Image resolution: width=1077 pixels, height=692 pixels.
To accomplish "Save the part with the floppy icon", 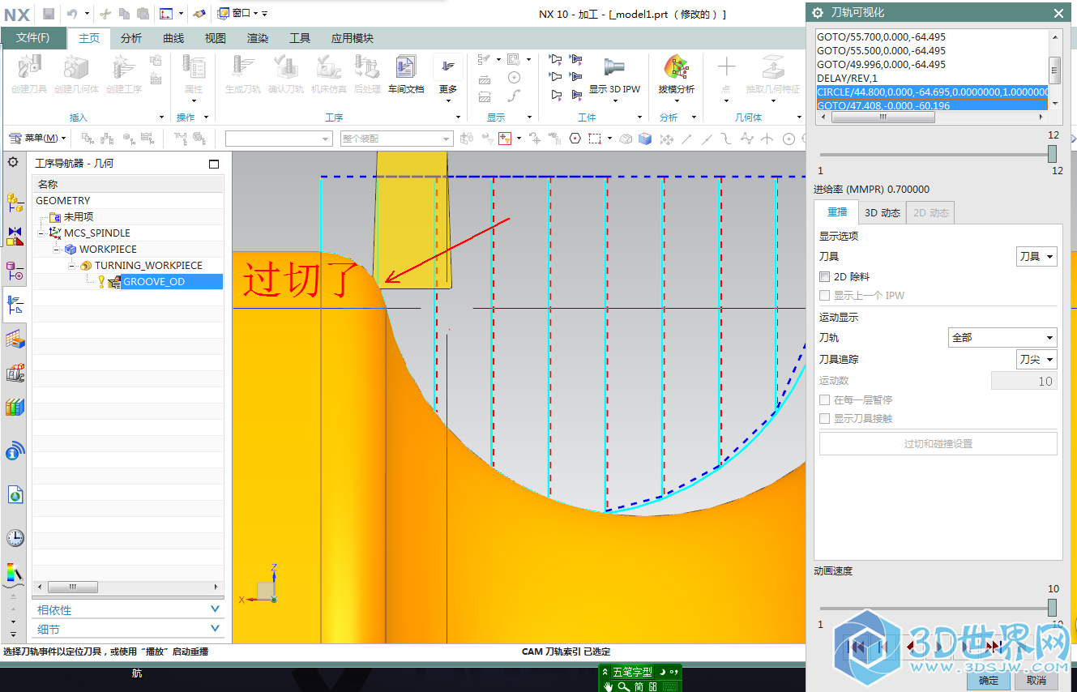I will (49, 14).
